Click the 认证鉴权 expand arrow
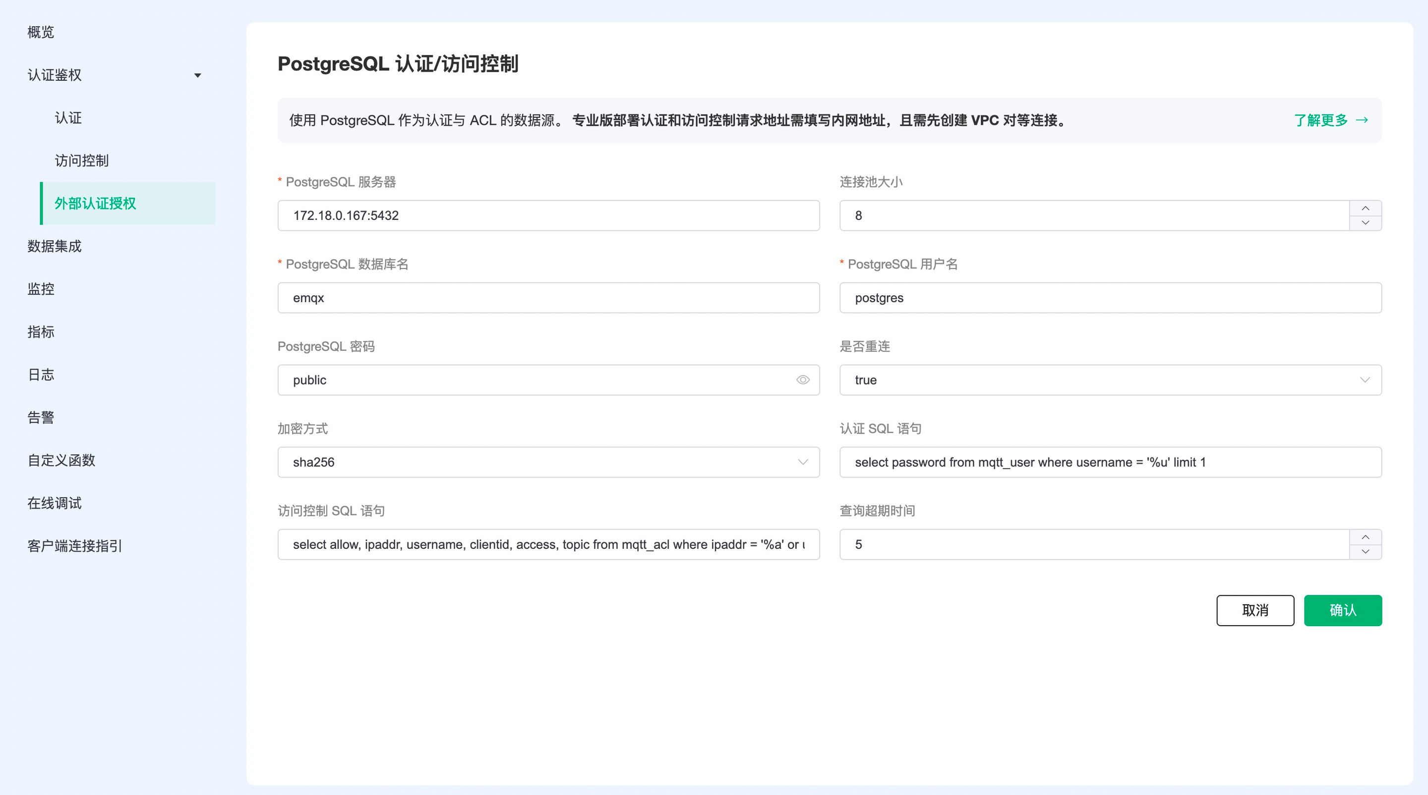This screenshot has width=1428, height=795. 200,75
